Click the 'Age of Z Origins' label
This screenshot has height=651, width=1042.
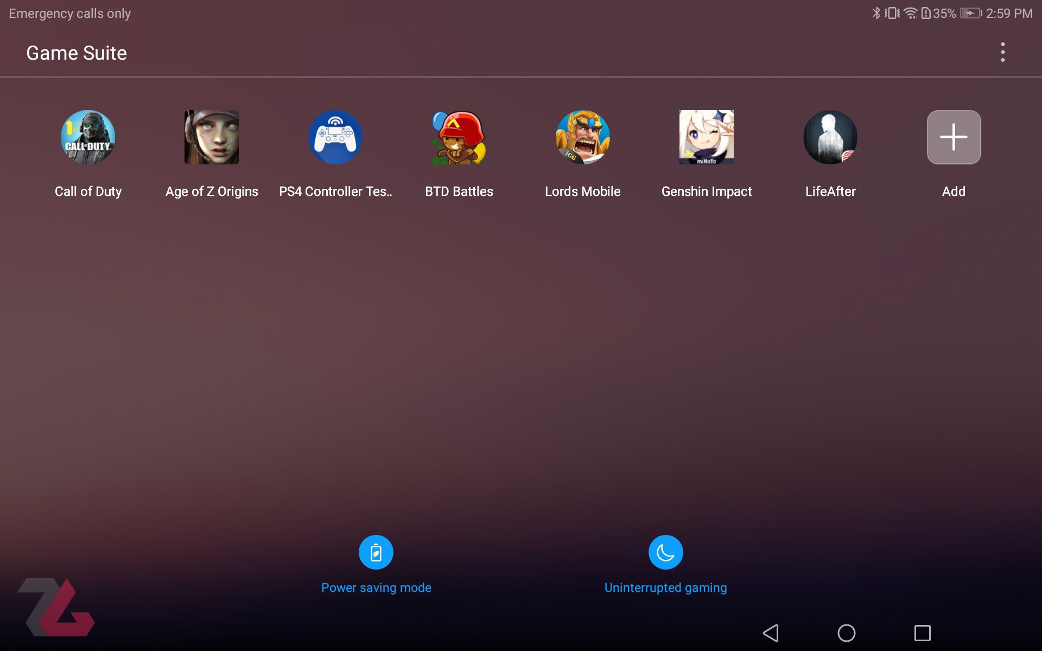(x=212, y=192)
